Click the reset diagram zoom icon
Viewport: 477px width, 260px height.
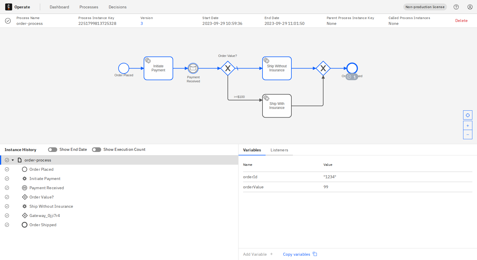467,115
